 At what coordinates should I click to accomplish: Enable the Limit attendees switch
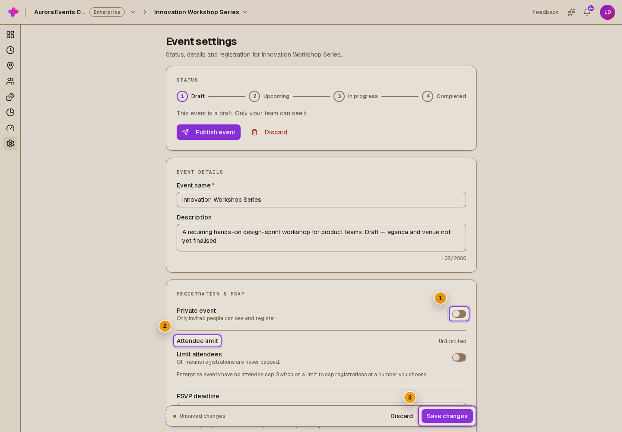point(459,357)
